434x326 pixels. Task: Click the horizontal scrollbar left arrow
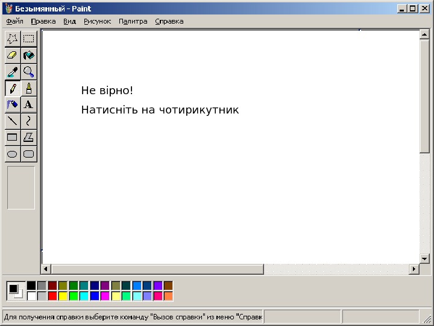(46, 269)
